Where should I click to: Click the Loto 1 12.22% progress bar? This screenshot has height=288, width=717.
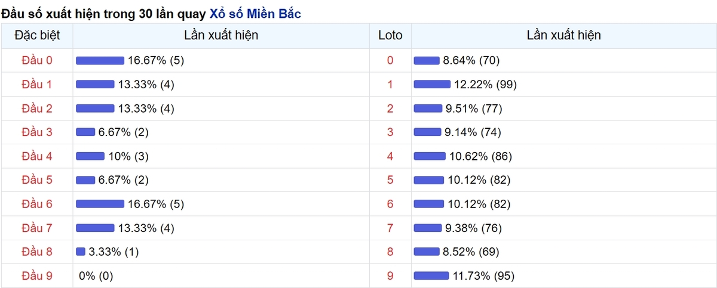tap(432, 84)
